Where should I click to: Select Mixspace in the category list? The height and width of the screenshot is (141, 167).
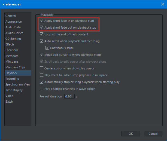[x=18, y=62]
